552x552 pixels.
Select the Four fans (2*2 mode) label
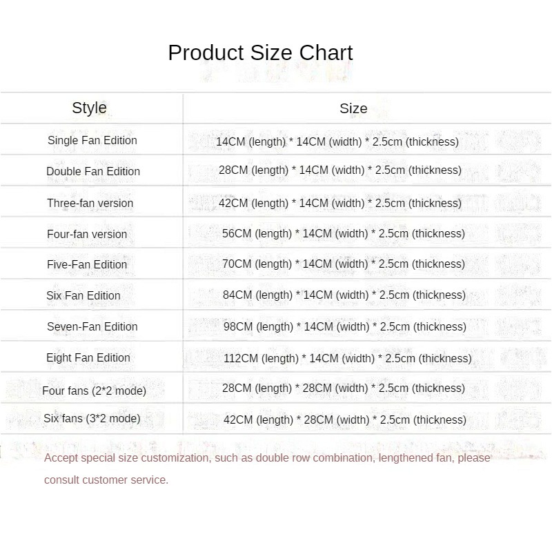point(95,391)
